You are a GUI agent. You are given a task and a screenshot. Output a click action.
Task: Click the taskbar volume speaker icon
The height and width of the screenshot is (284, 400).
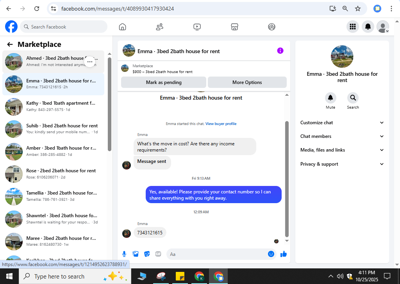(x=340, y=276)
